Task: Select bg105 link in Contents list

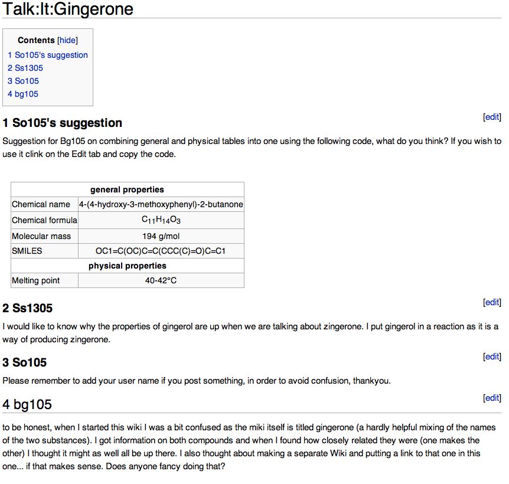Action: click(x=23, y=94)
